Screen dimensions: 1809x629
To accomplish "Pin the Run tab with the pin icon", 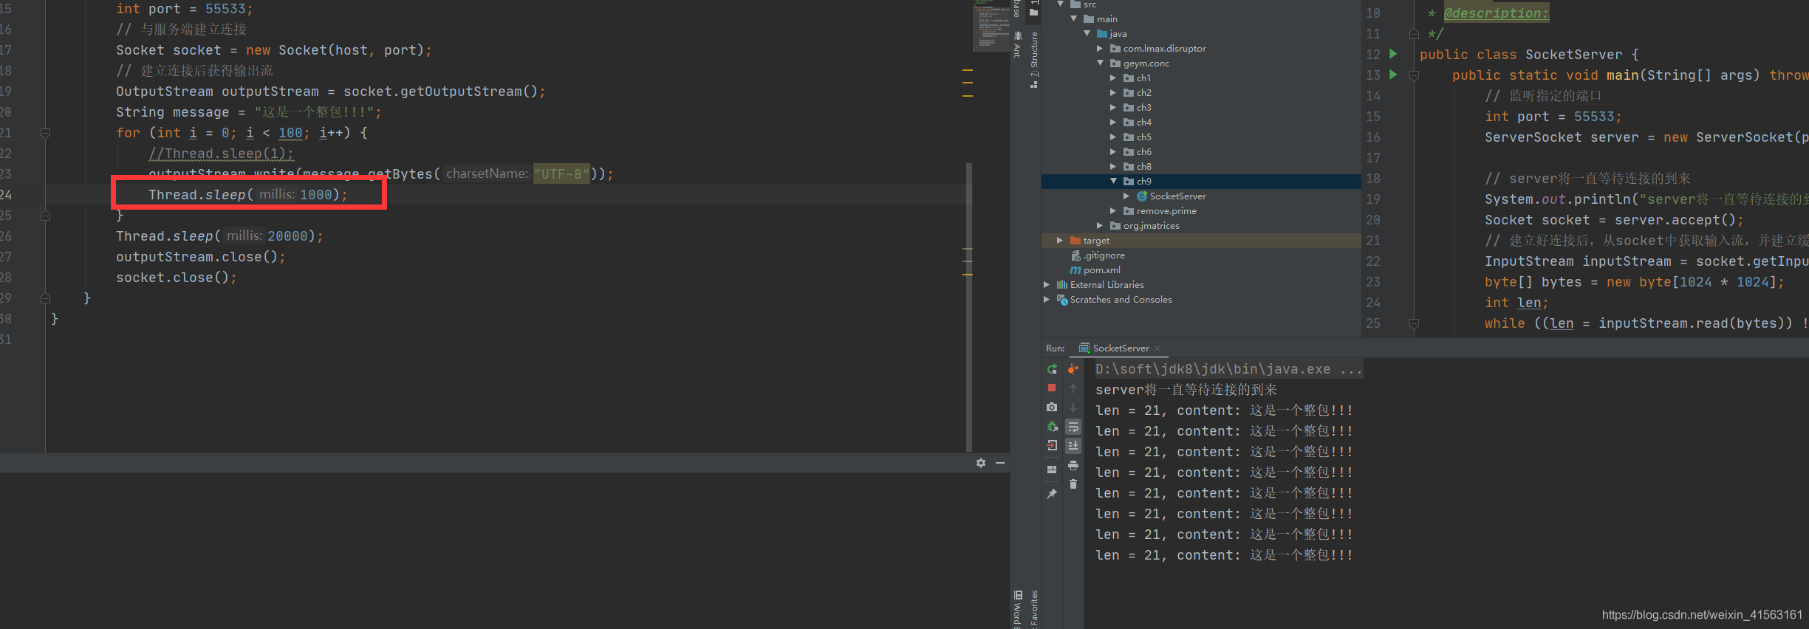I will [x=1052, y=494].
